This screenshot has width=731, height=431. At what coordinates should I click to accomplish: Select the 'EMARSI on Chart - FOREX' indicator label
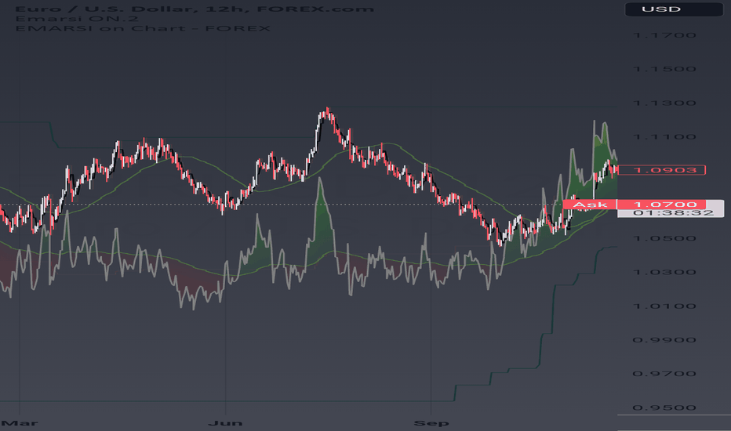click(143, 28)
